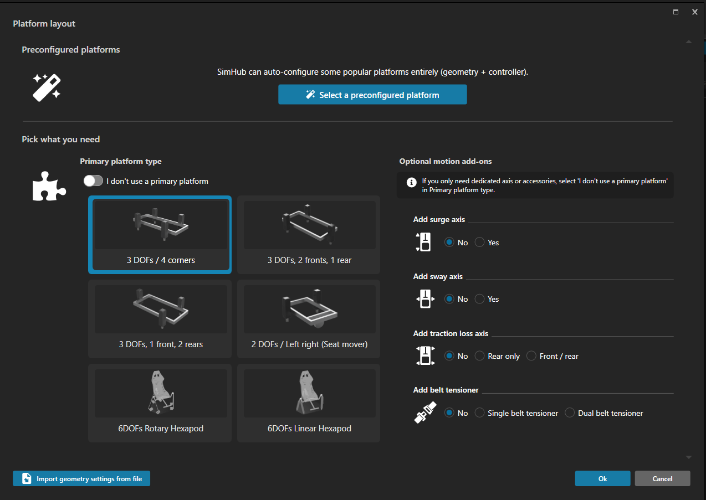The height and width of the screenshot is (500, 706).
Task: Toggle 'I don't use a primary platform'
Action: pyautogui.click(x=93, y=181)
